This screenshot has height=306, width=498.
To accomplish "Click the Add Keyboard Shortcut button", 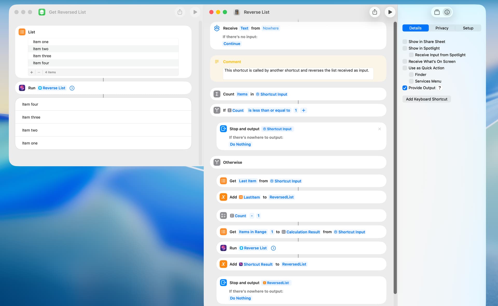I will tap(426, 99).
